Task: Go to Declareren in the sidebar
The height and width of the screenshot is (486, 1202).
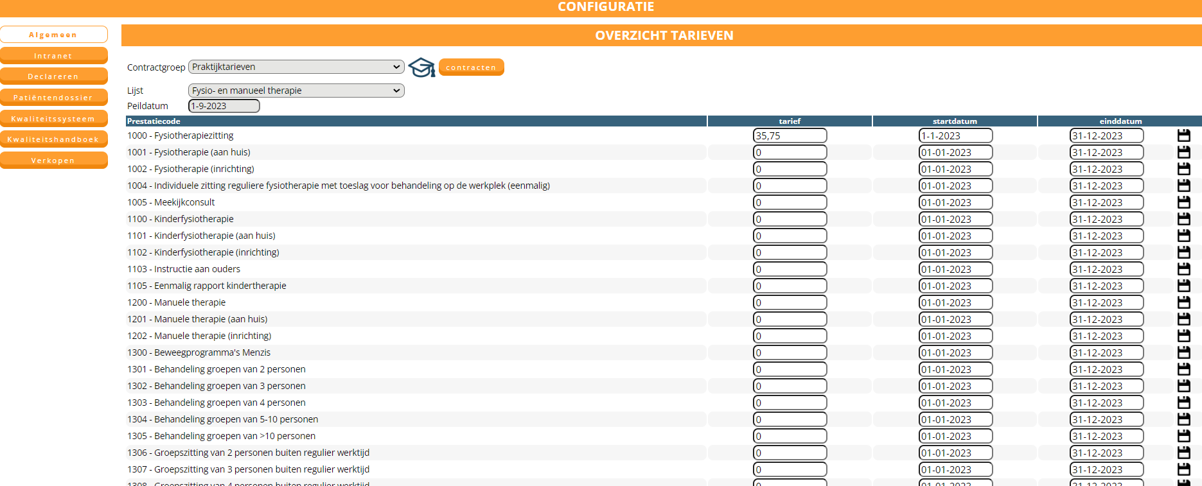Action: 53,76
